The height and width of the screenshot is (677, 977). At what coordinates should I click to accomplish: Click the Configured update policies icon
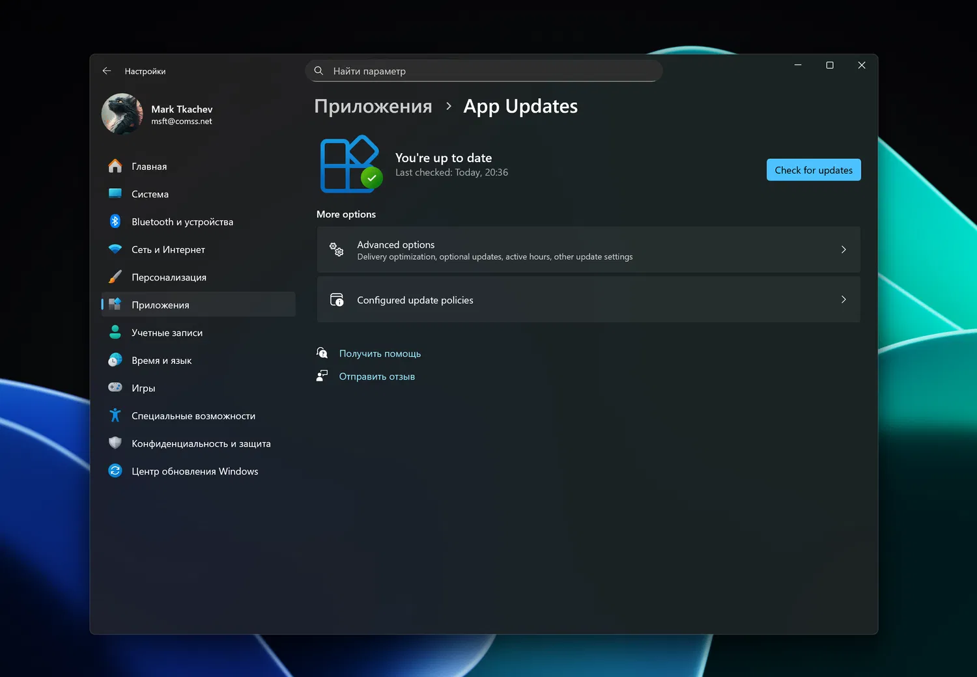(337, 299)
